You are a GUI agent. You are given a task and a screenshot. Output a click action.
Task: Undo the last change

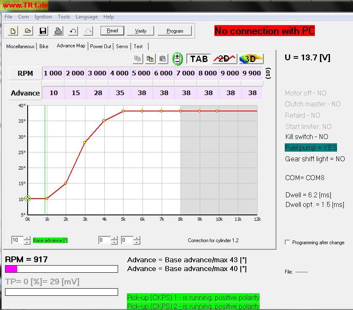[x=73, y=31]
